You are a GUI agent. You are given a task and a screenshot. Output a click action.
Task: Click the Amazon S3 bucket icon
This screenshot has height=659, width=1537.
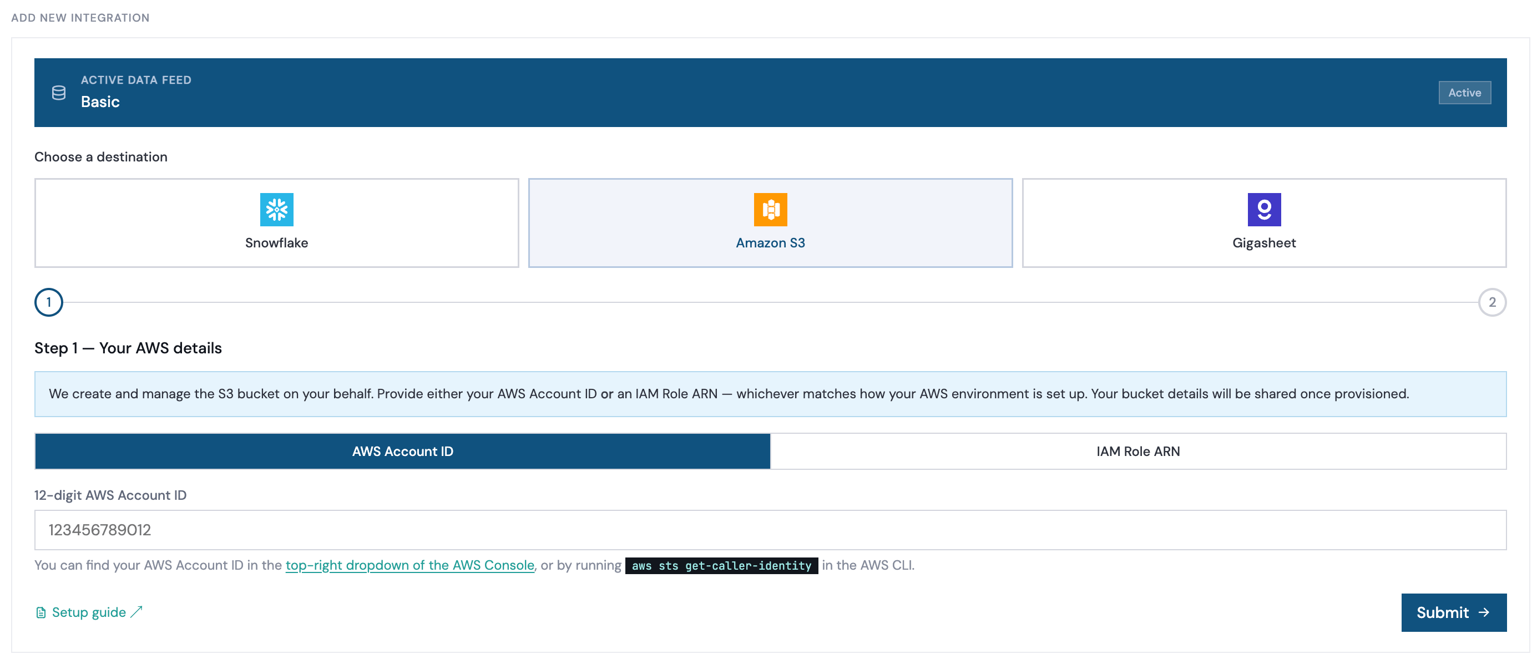click(x=770, y=209)
